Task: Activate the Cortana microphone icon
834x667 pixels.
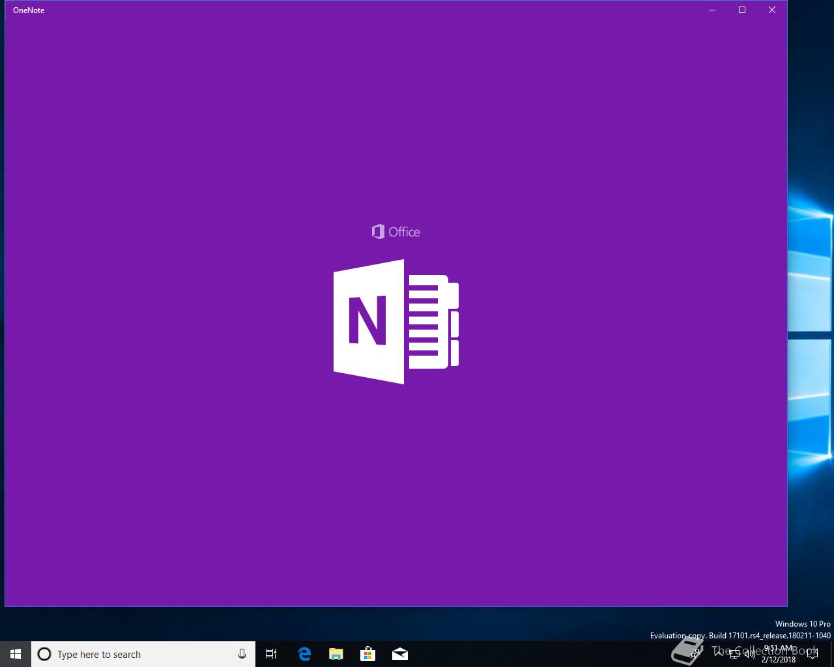Action: [242, 654]
